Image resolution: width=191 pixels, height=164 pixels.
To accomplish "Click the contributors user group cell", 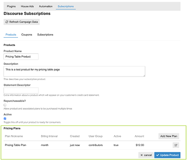I will point(96,145).
